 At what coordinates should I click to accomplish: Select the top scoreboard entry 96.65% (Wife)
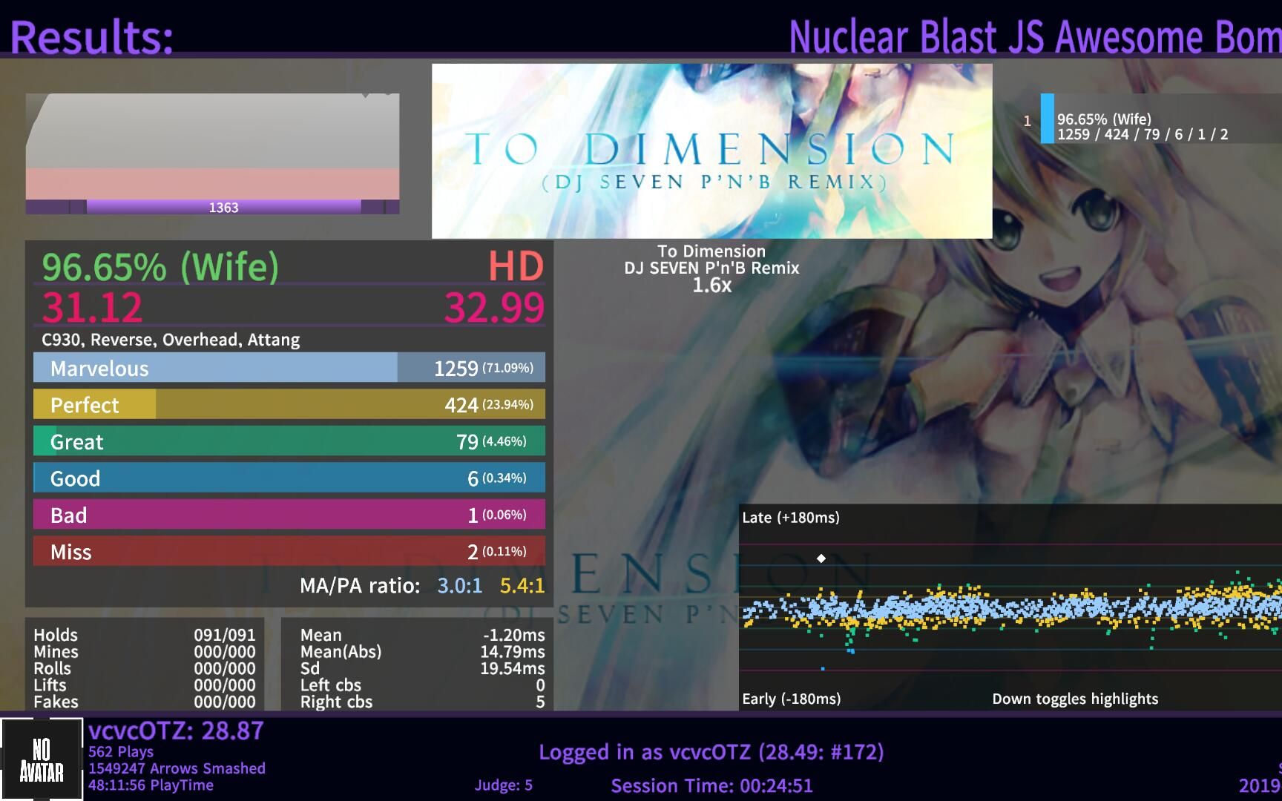pos(1160,119)
